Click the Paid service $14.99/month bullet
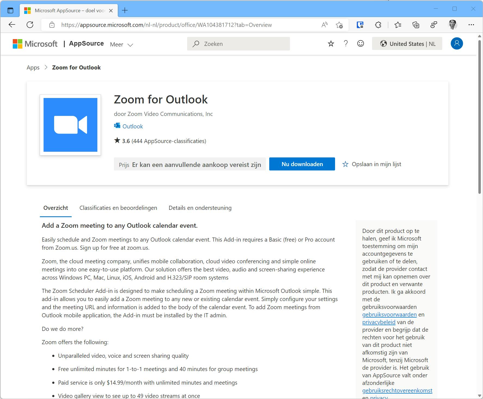483x399 pixels. click(148, 383)
